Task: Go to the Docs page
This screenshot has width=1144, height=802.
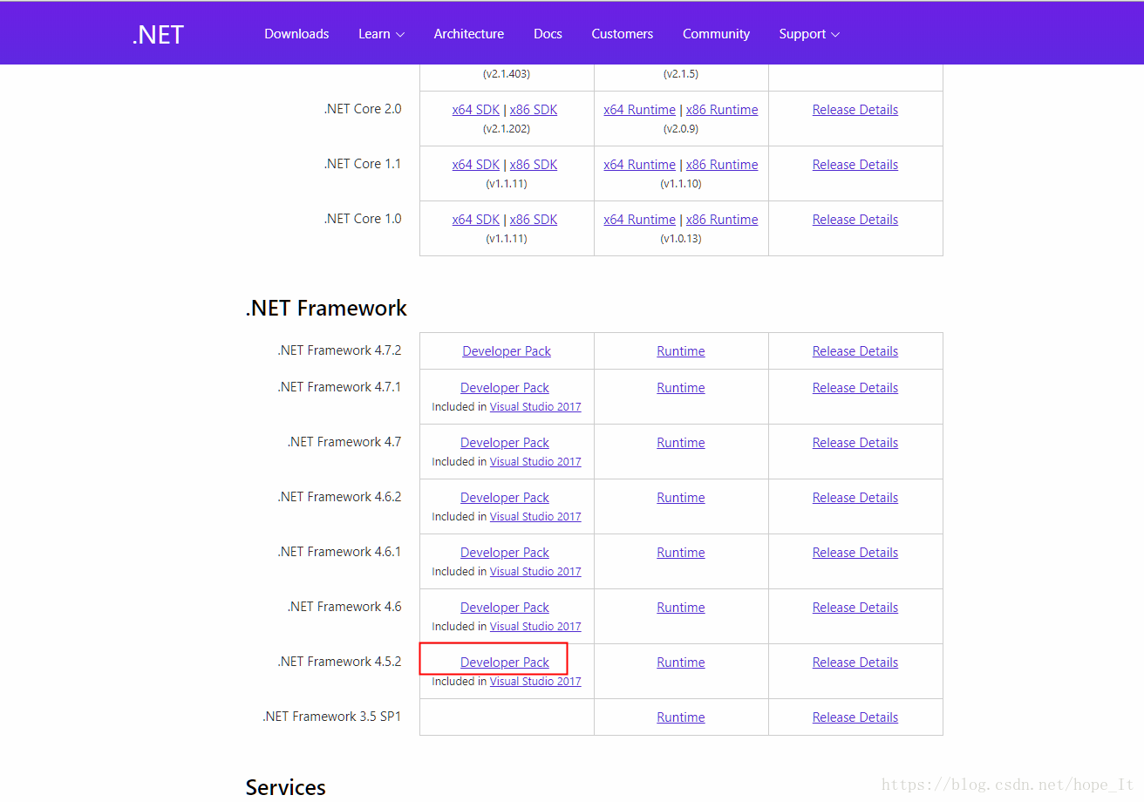Action: pyautogui.click(x=548, y=34)
